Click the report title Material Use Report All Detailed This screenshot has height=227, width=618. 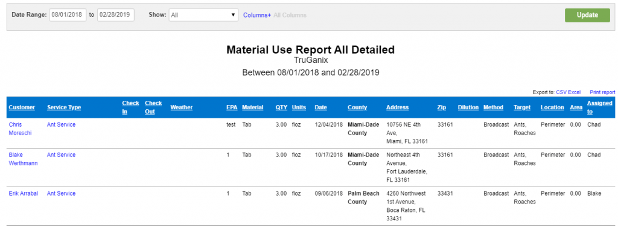(x=311, y=50)
